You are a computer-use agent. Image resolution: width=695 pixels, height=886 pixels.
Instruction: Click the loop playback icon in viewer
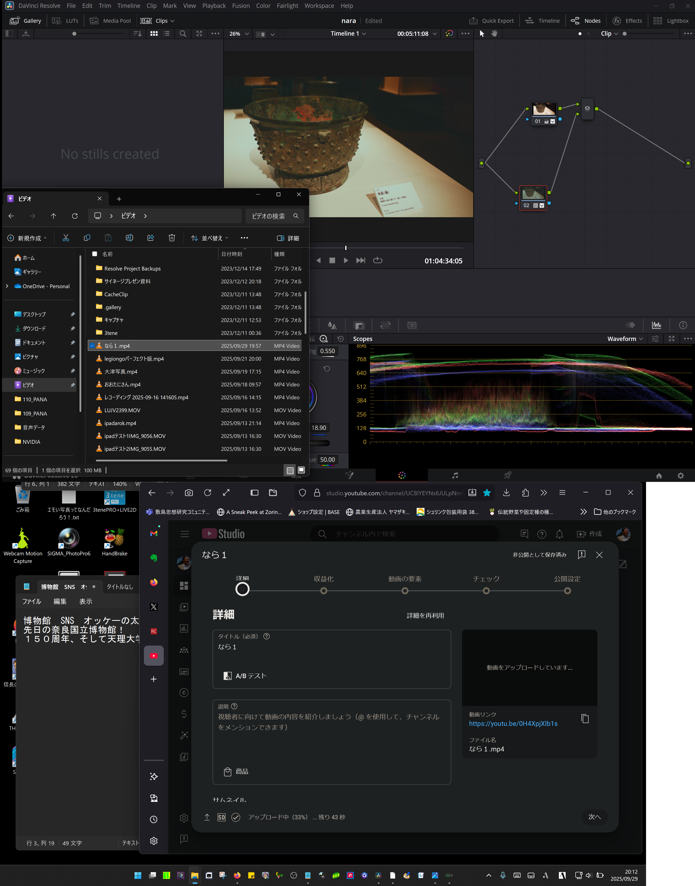tap(378, 261)
